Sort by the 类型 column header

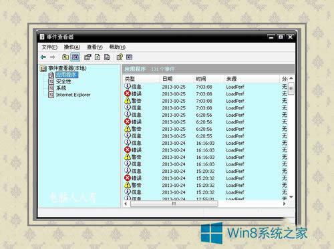tap(142, 79)
